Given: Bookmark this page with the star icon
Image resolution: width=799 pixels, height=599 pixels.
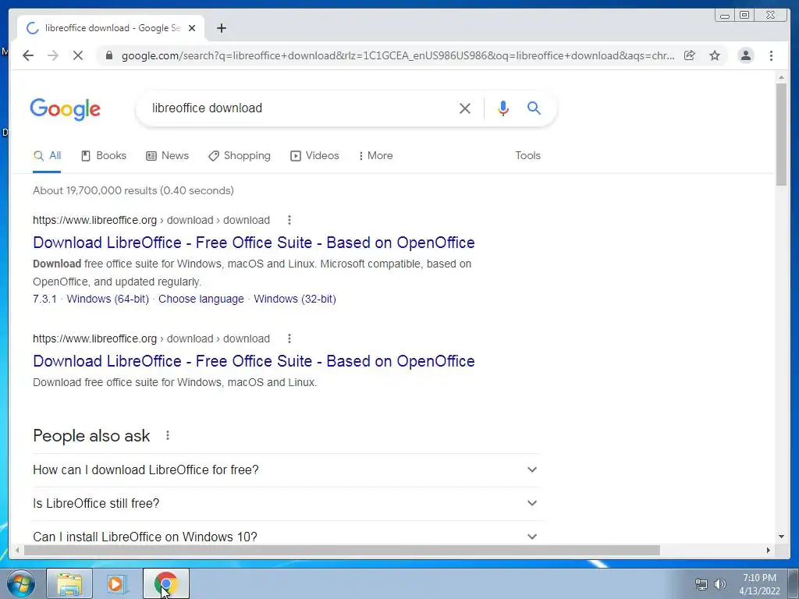Looking at the screenshot, I should pos(715,55).
